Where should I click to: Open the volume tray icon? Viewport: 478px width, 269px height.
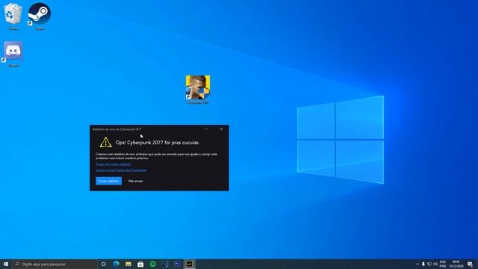pyautogui.click(x=435, y=264)
